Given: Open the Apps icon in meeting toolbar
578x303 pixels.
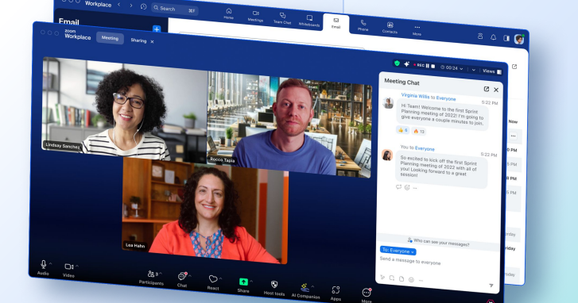Looking at the screenshot, I should click(336, 290).
